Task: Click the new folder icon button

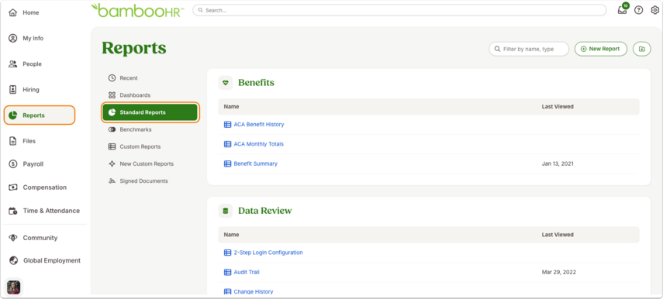Action: 642,49
